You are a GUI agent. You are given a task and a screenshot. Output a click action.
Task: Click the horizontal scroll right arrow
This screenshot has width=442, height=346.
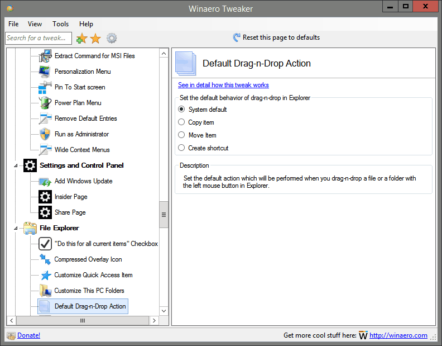(154, 321)
